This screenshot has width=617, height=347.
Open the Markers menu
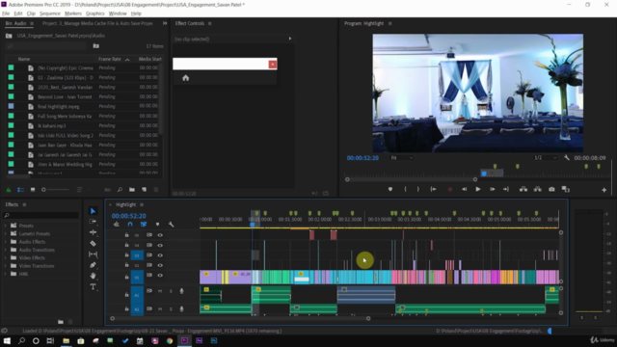point(73,13)
